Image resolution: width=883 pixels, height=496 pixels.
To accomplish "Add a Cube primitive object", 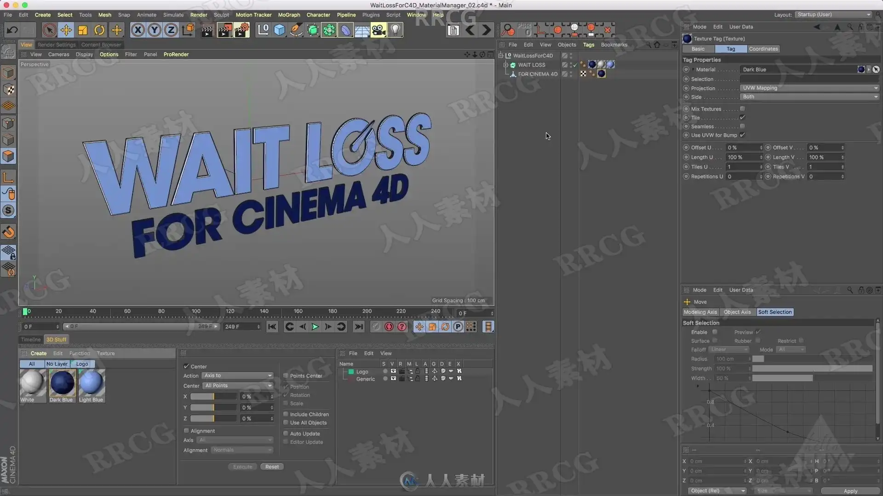I will tap(279, 30).
